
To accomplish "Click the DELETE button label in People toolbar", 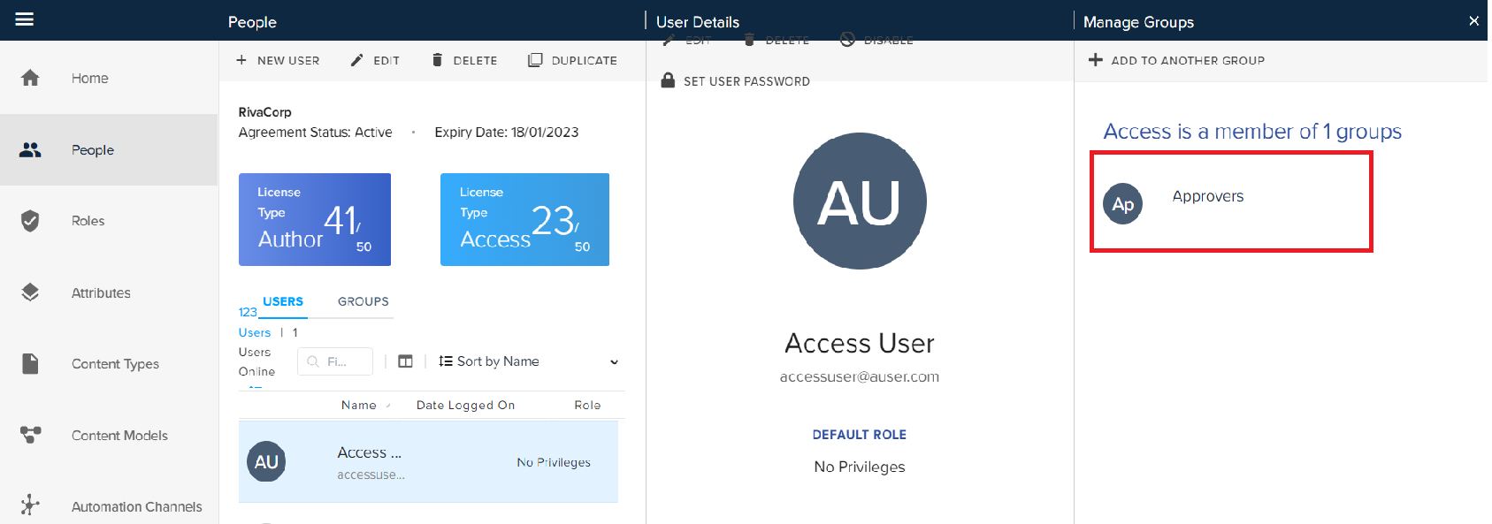I will [475, 60].
